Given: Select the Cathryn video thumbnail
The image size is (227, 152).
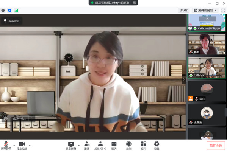Looking at the screenshot, I should click(207, 68).
